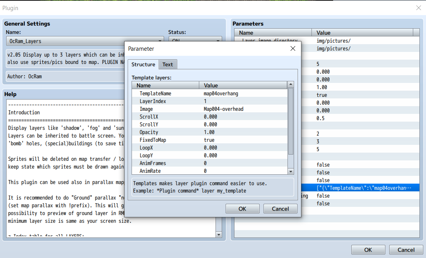
Task: Switch to the Text tab
Action: pos(168,64)
